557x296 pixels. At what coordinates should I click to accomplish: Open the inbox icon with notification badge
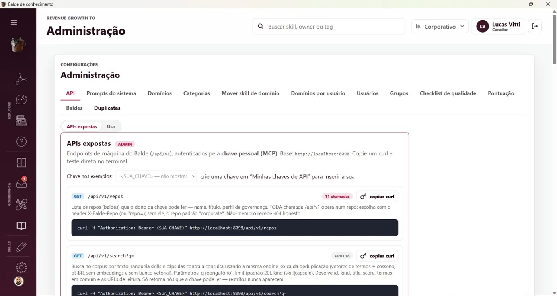(x=21, y=183)
